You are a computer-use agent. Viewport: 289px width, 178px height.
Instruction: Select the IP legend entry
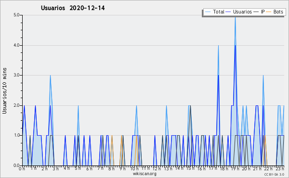(x=259, y=12)
